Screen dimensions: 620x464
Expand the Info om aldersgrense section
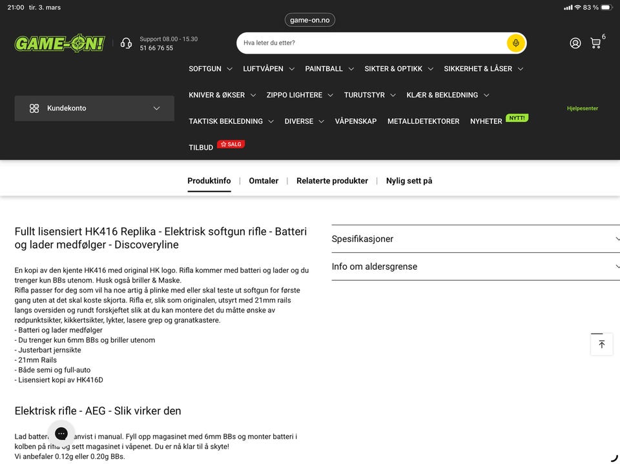coord(476,267)
